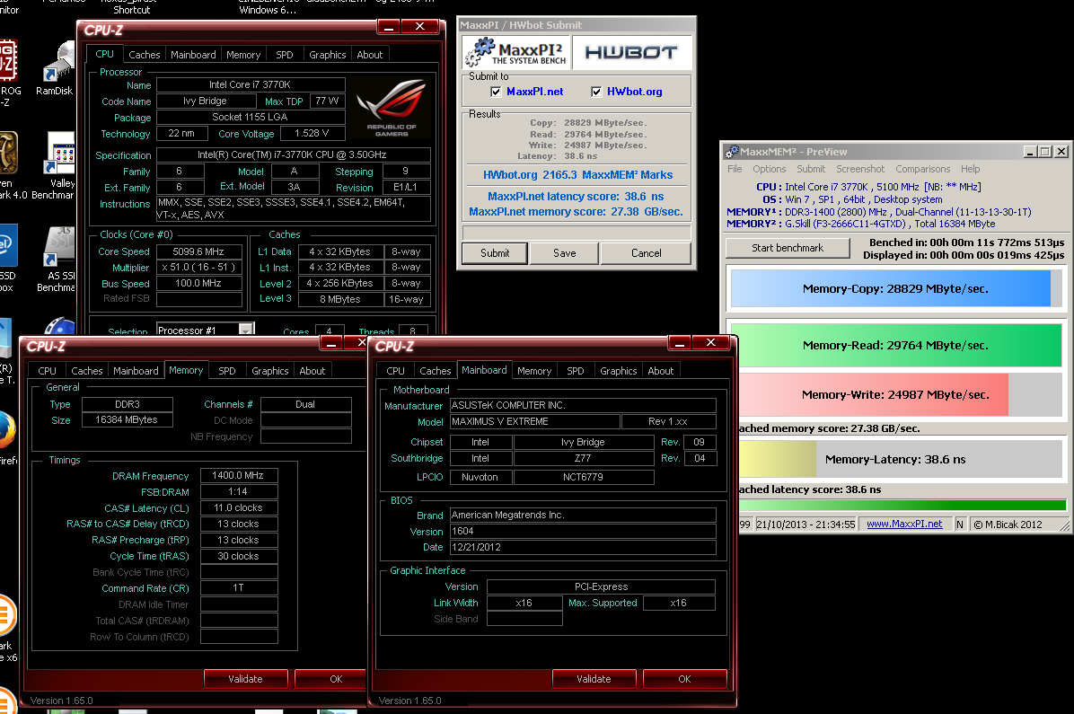Click the Multiplier value x 51.0
1074x714 pixels.
point(198,268)
